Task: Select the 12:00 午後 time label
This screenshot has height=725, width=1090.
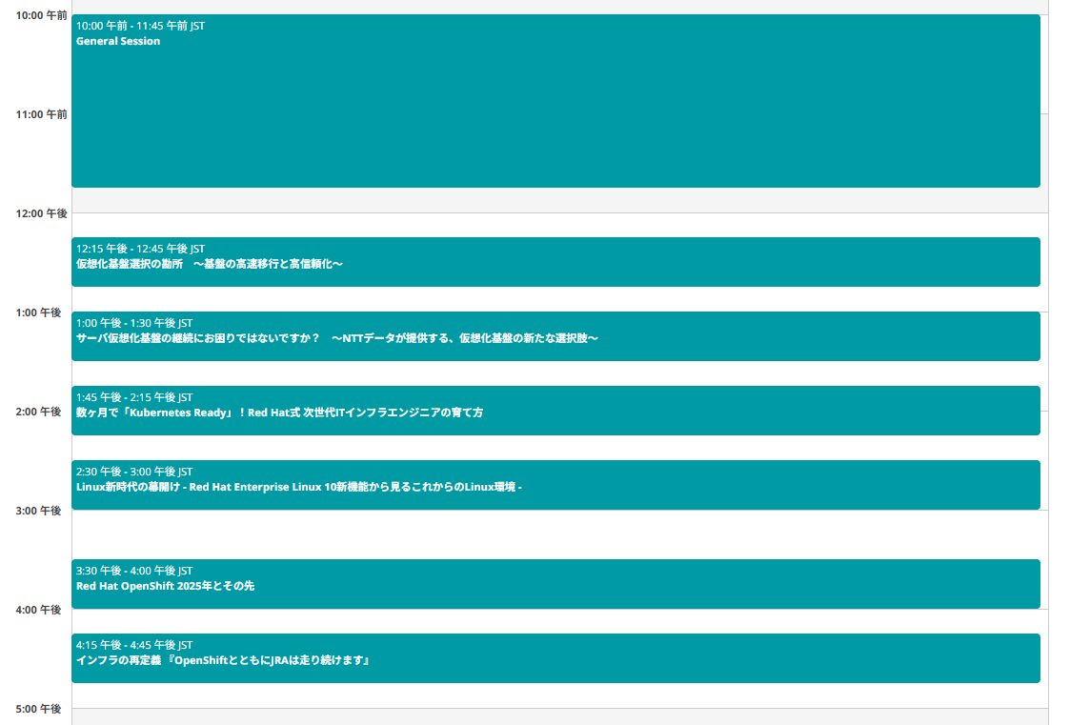Action: (41, 213)
